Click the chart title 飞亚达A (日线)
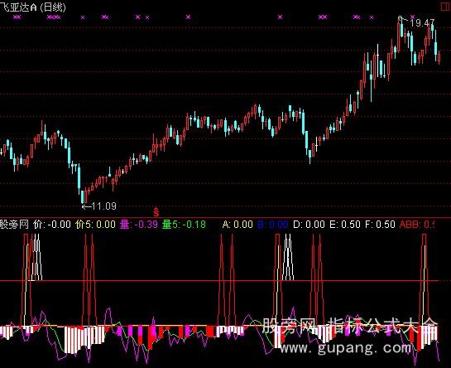 (33, 7)
